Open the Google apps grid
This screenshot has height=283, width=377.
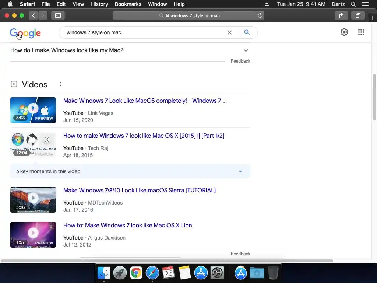tap(361, 32)
